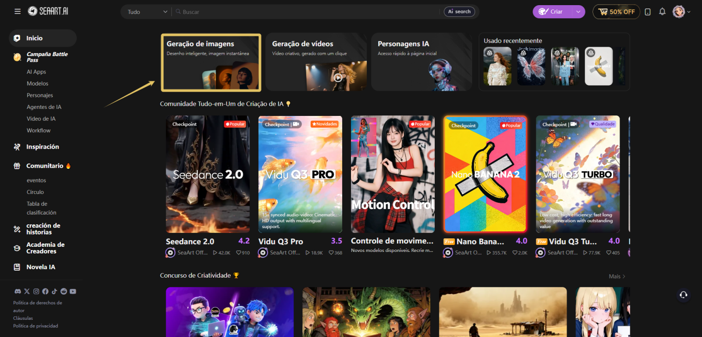
Task: Click the SeaArt author avatar under Vidu Q3 Pro
Action: point(263,252)
